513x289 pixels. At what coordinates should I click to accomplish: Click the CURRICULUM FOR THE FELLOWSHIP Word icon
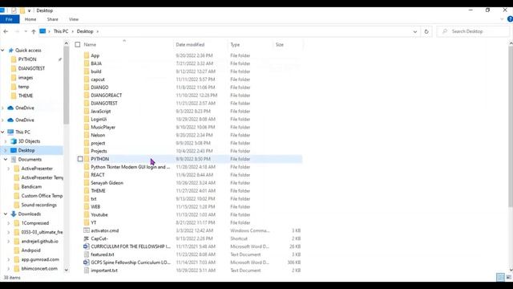(x=87, y=246)
